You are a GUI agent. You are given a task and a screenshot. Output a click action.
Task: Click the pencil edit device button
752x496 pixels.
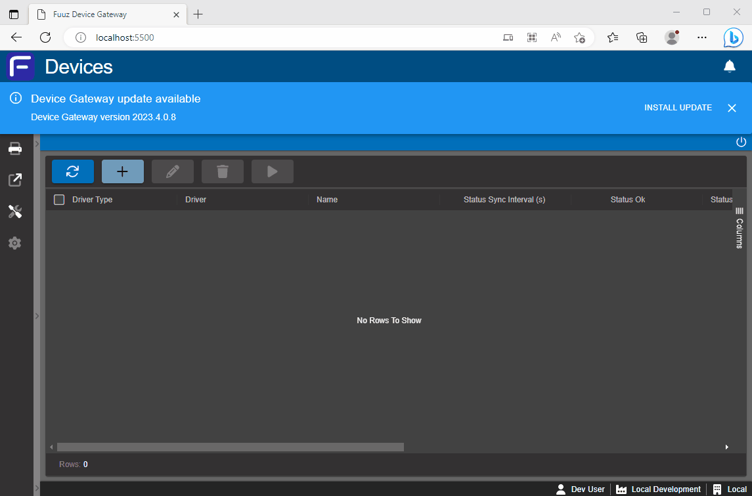pyautogui.click(x=173, y=171)
